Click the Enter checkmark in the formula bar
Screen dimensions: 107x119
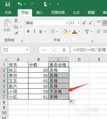point(54,50)
